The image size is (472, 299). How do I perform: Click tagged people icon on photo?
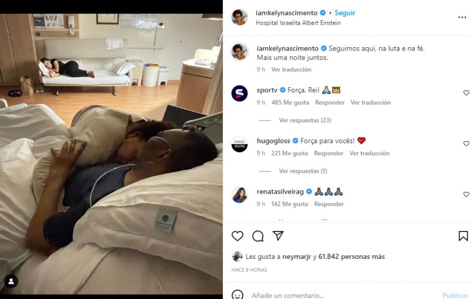pyautogui.click(x=11, y=281)
